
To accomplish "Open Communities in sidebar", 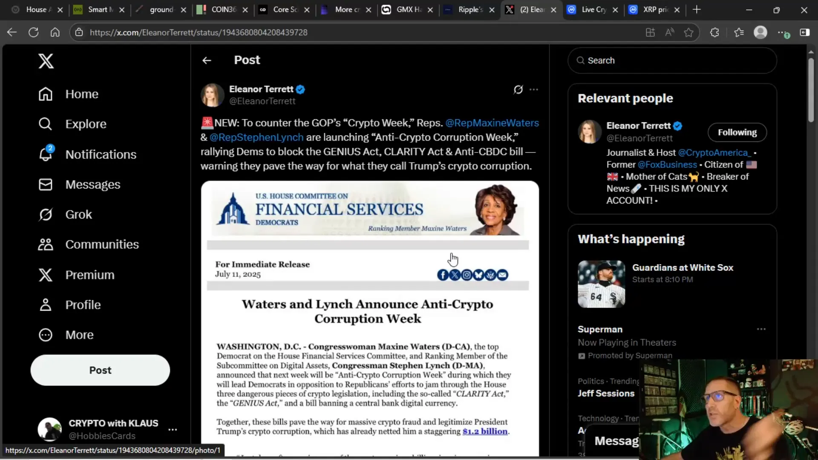I will pyautogui.click(x=88, y=244).
